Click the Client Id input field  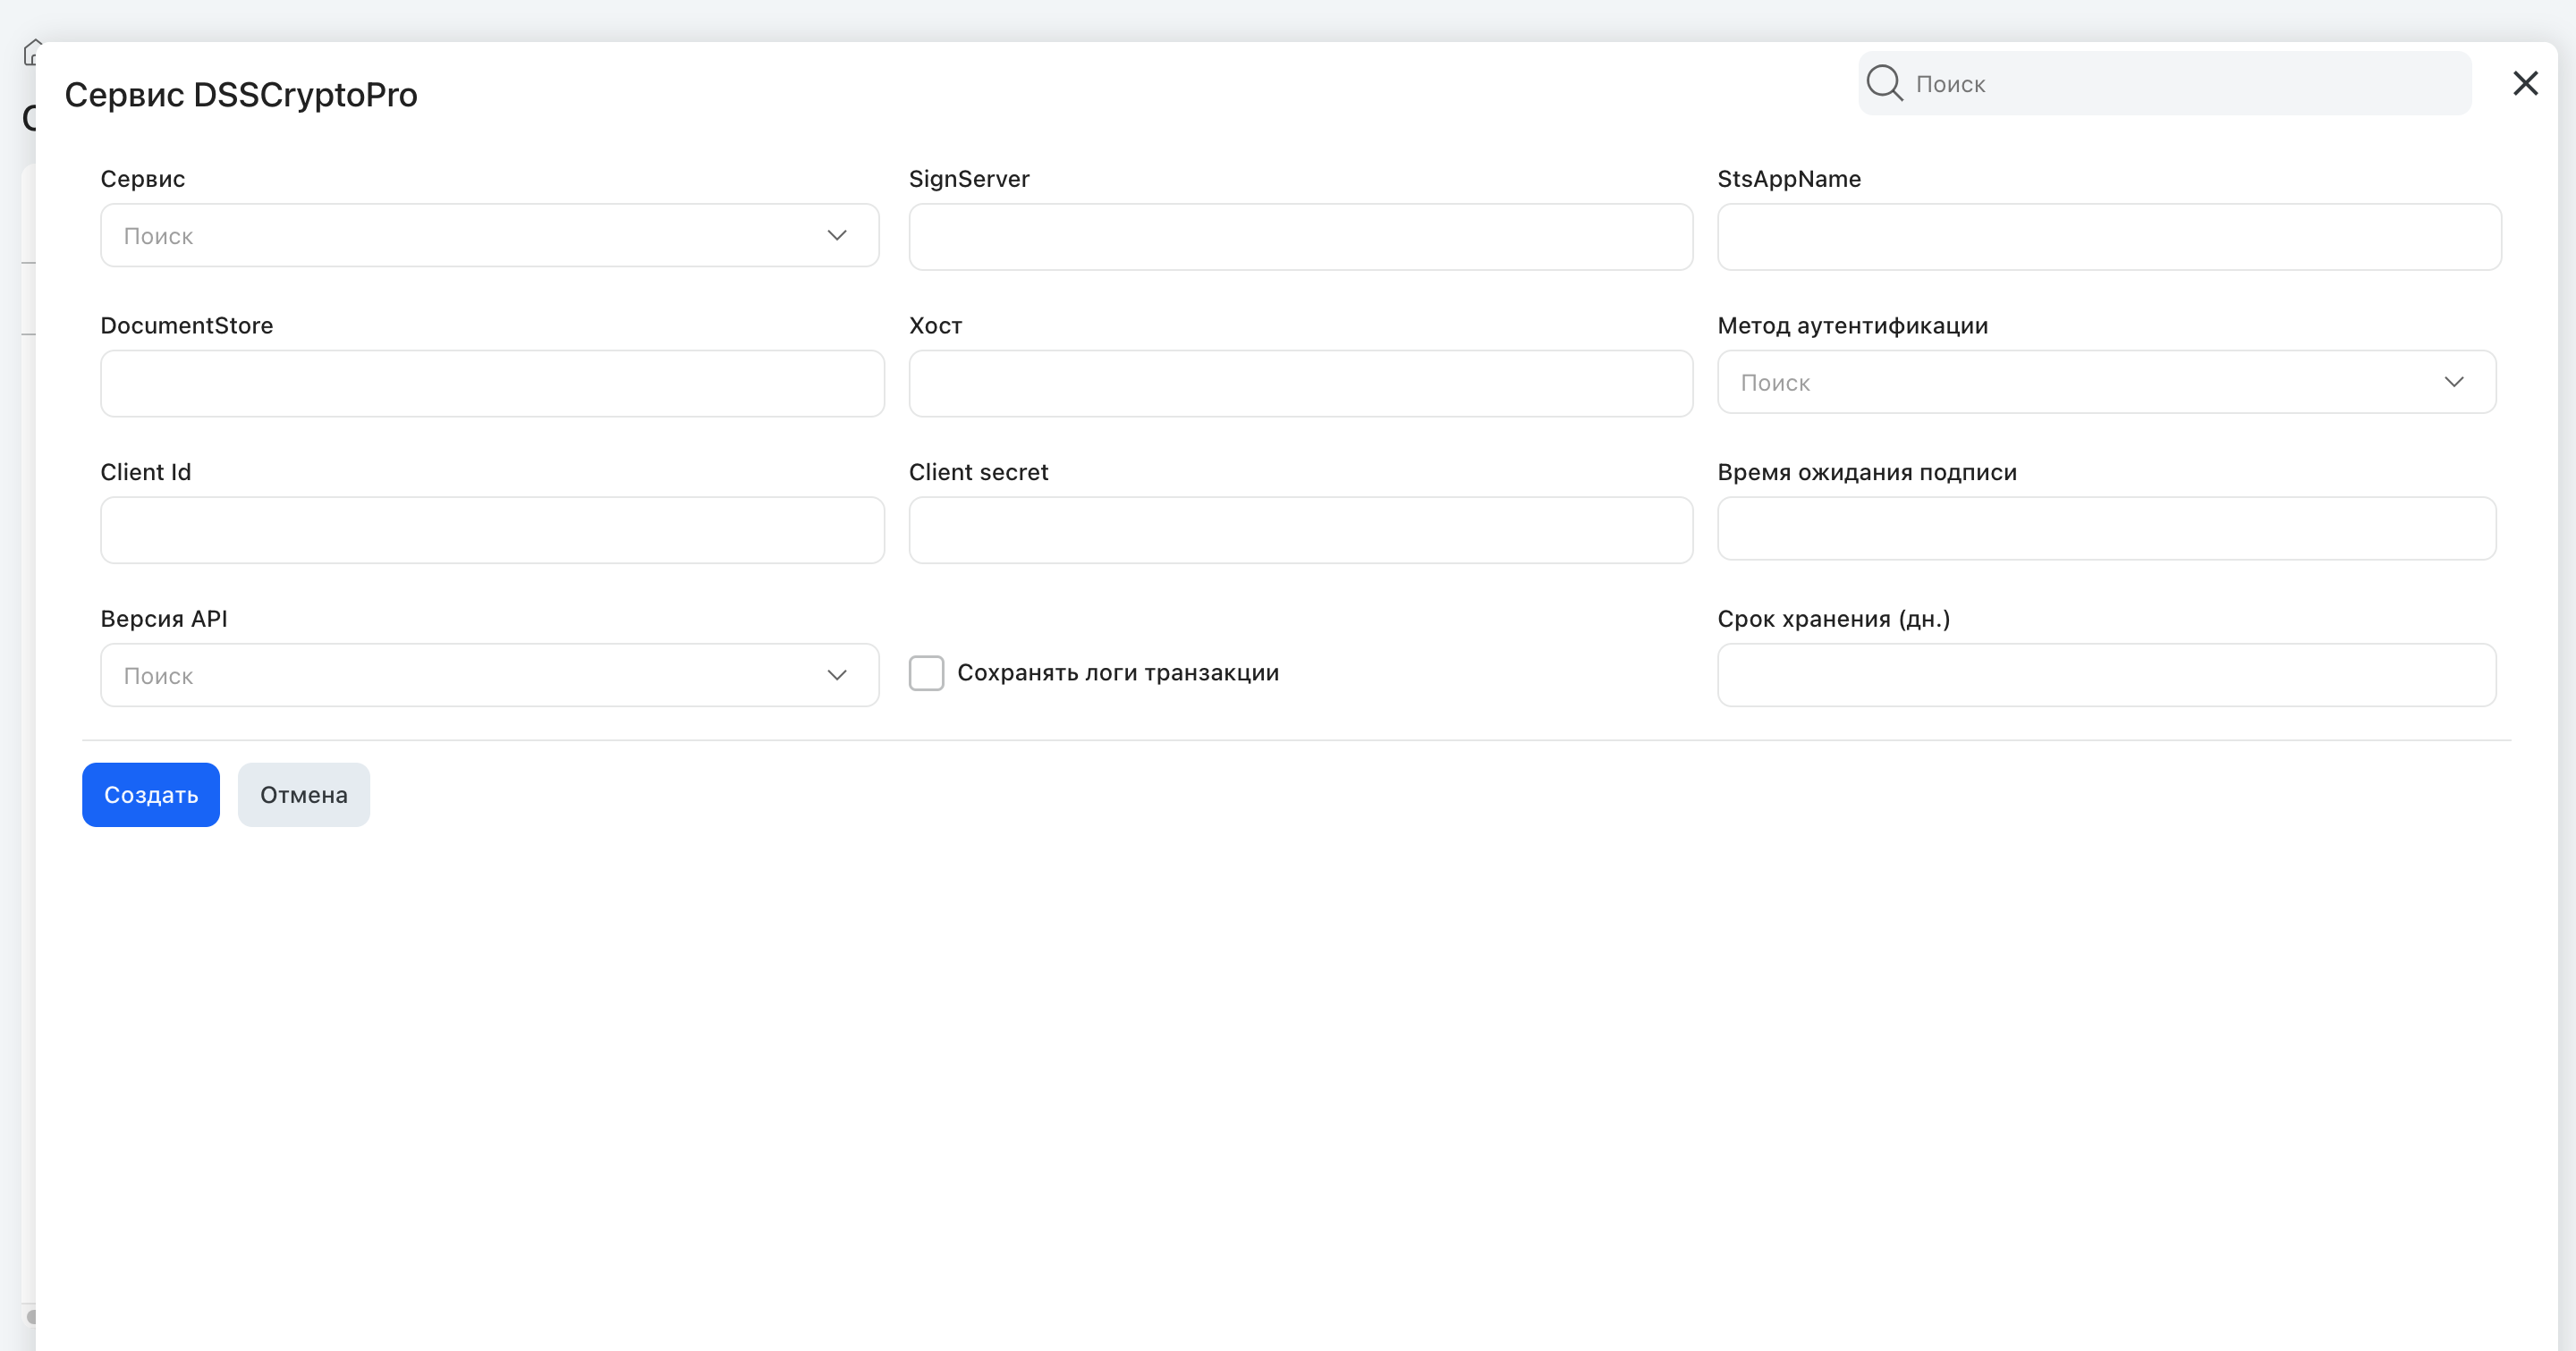click(x=492, y=530)
